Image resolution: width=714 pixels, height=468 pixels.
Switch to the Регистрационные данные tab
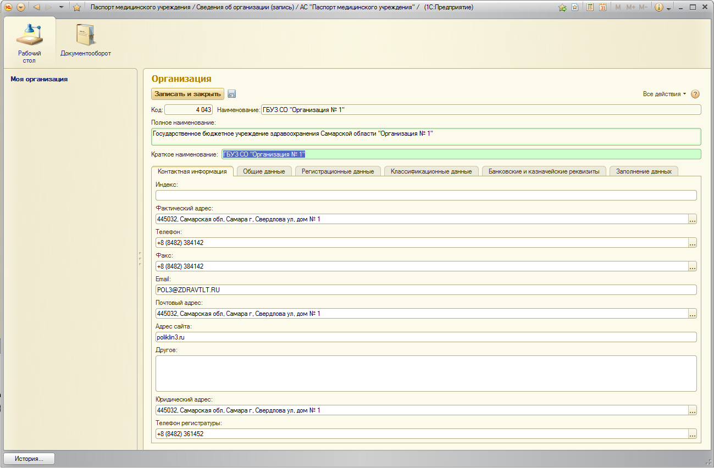[x=337, y=171]
